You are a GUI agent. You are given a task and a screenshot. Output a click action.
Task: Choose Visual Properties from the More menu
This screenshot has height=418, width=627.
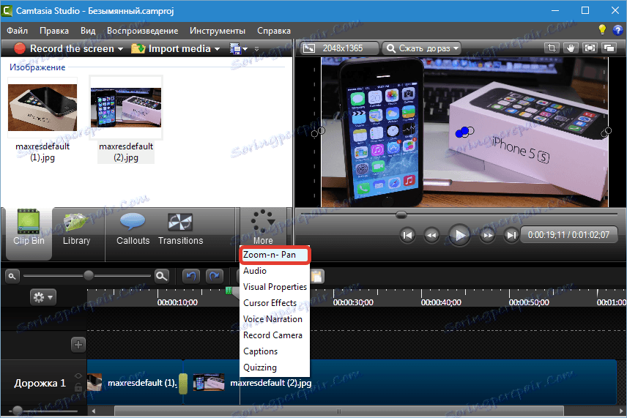(274, 287)
